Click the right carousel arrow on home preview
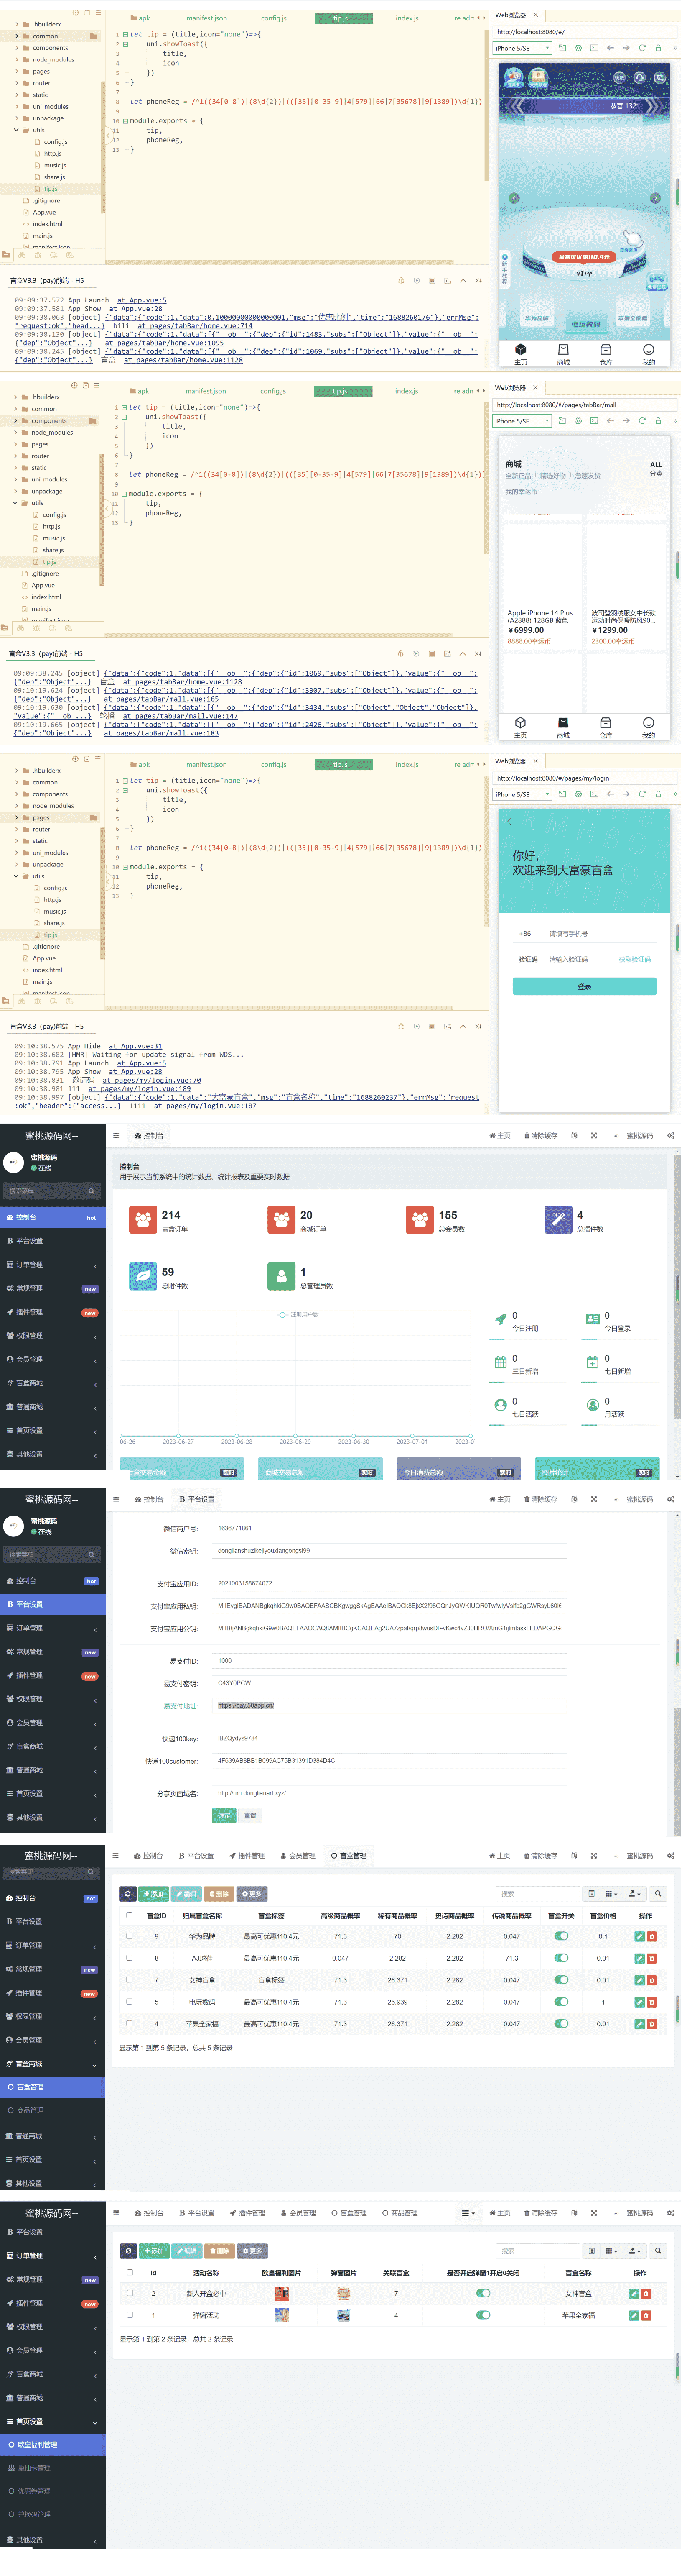 pyautogui.click(x=655, y=198)
